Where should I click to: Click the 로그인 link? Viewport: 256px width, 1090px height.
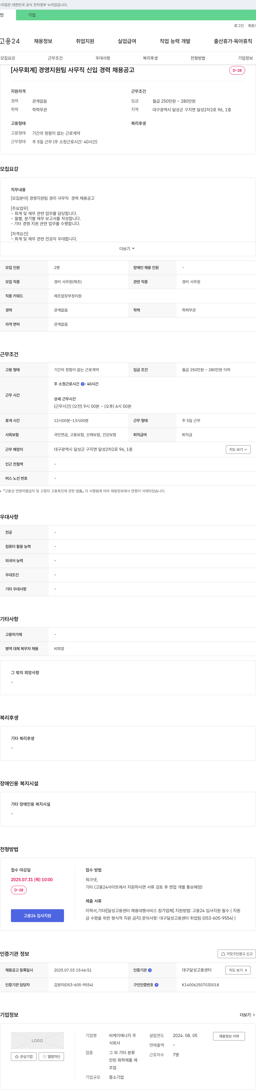[239, 26]
